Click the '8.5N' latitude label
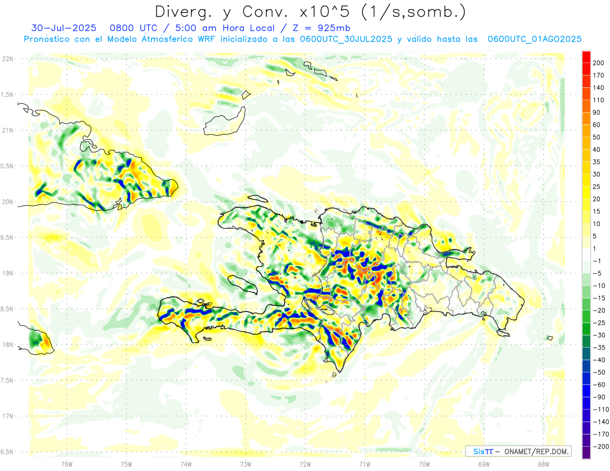 (x=8, y=309)
